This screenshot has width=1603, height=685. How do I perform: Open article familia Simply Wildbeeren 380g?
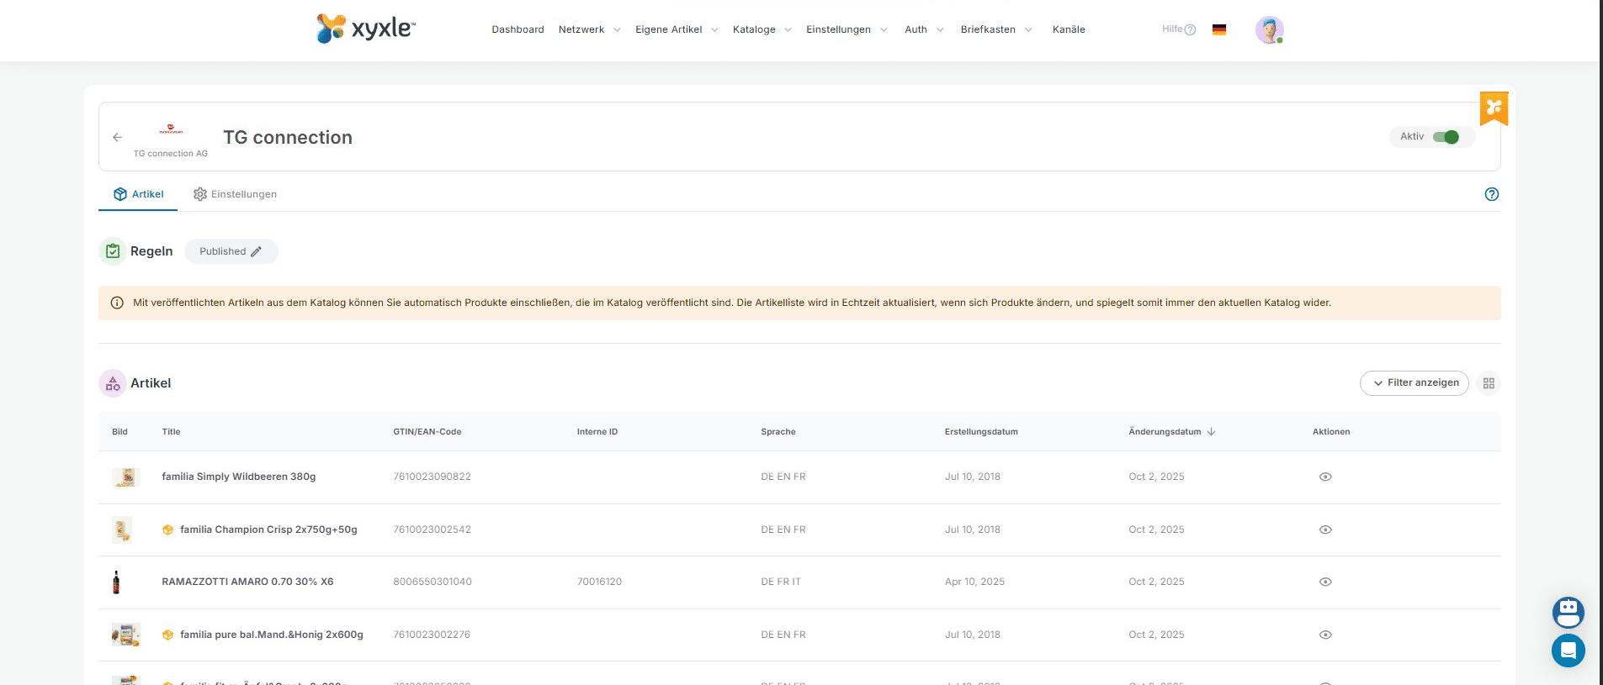click(239, 477)
